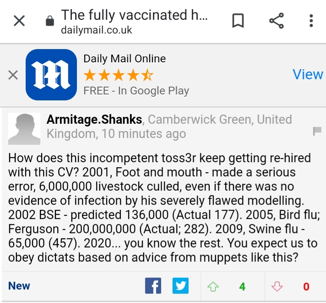Viewport: 326px width, 303px height.
Task: Bookmark this page
Action: (238, 21)
